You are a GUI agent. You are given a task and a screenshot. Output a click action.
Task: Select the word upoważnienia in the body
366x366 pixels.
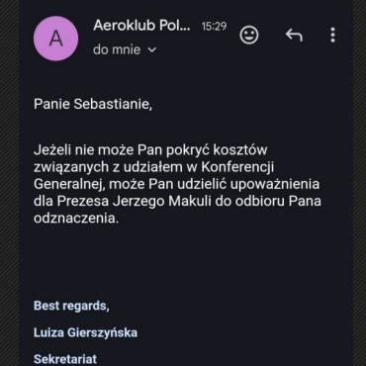click(x=275, y=185)
